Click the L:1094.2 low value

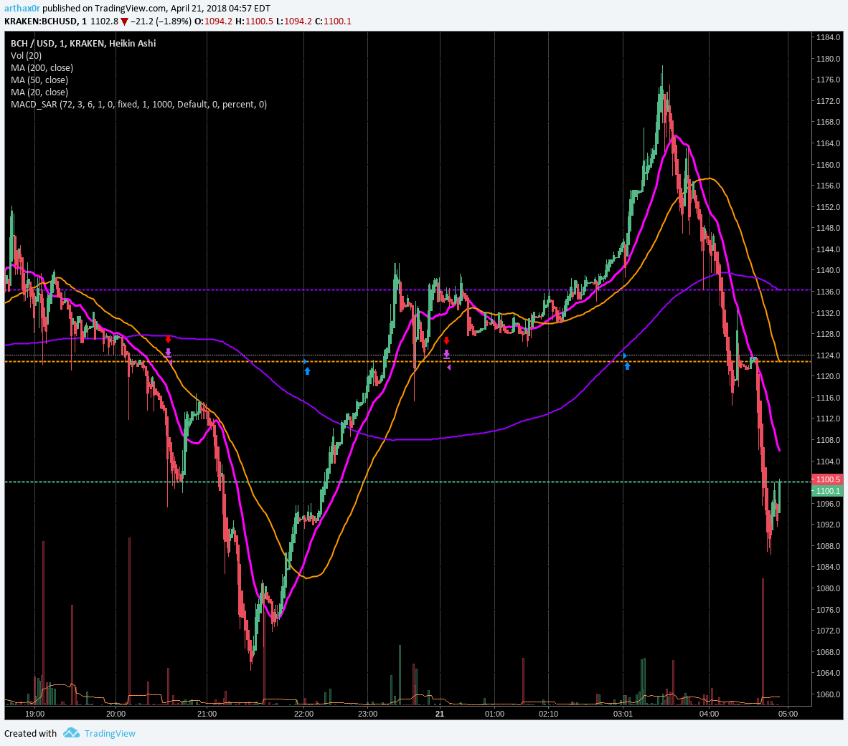coord(293,21)
